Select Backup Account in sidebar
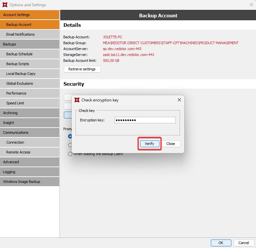 click(29, 25)
